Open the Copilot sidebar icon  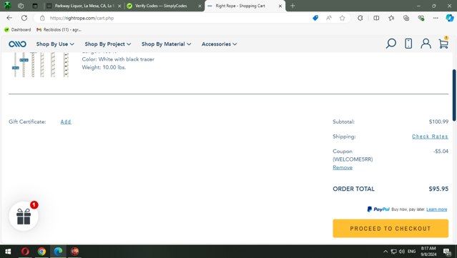450,18
